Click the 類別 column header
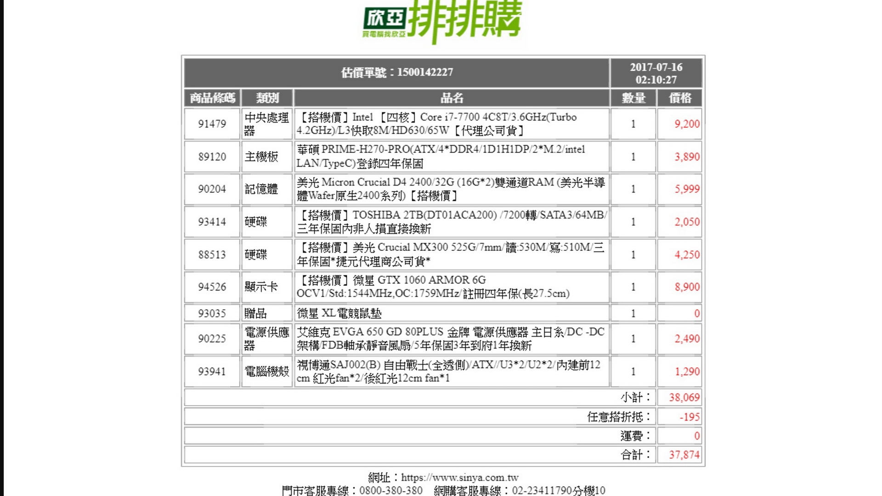This screenshot has width=882, height=496. [267, 98]
